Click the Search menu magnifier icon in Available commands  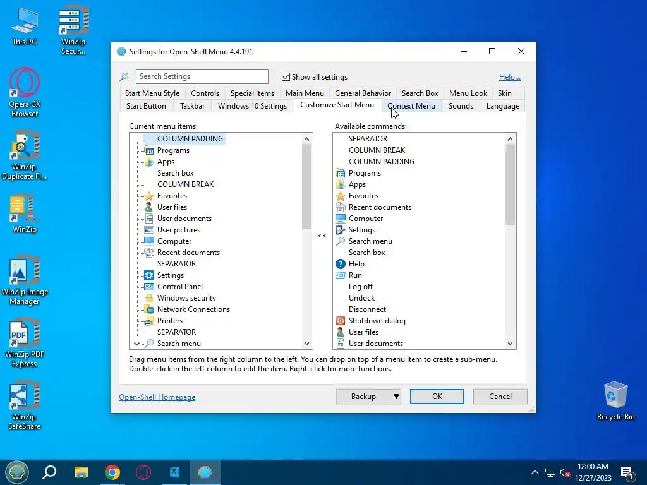[x=341, y=241]
